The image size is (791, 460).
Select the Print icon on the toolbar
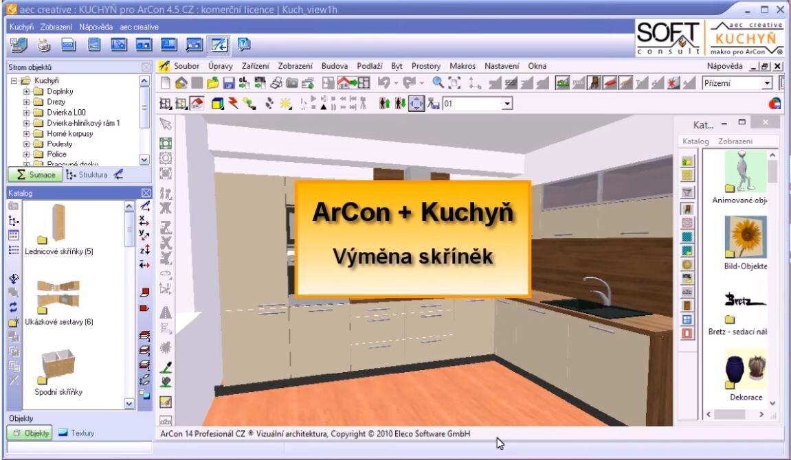point(277,82)
